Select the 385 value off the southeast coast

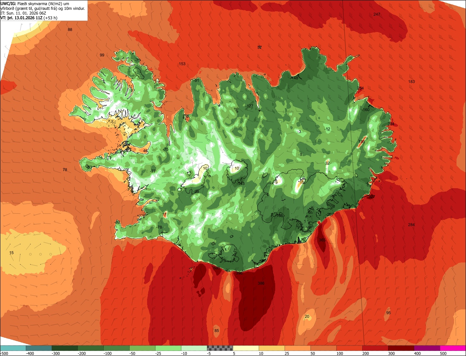[322, 240]
